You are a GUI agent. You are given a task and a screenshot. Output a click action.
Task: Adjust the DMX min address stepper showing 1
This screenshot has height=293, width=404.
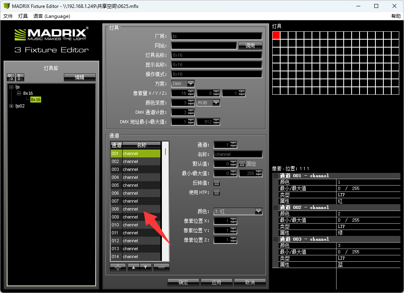191,122
